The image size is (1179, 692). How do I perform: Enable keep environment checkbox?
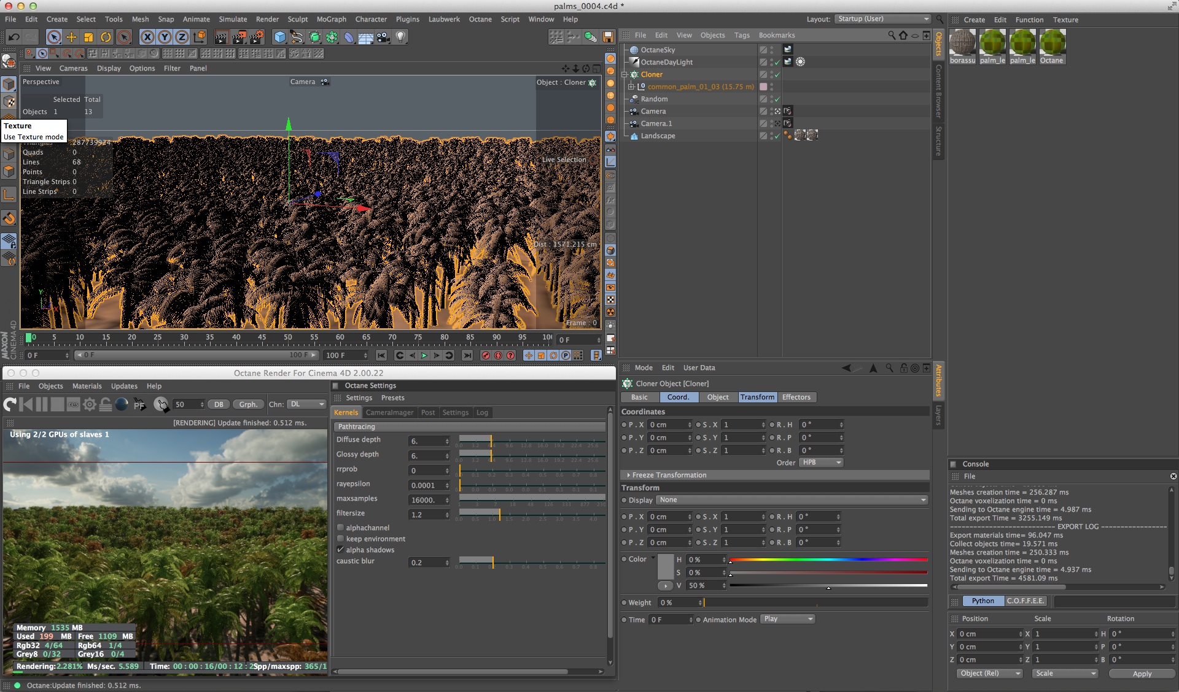[341, 539]
